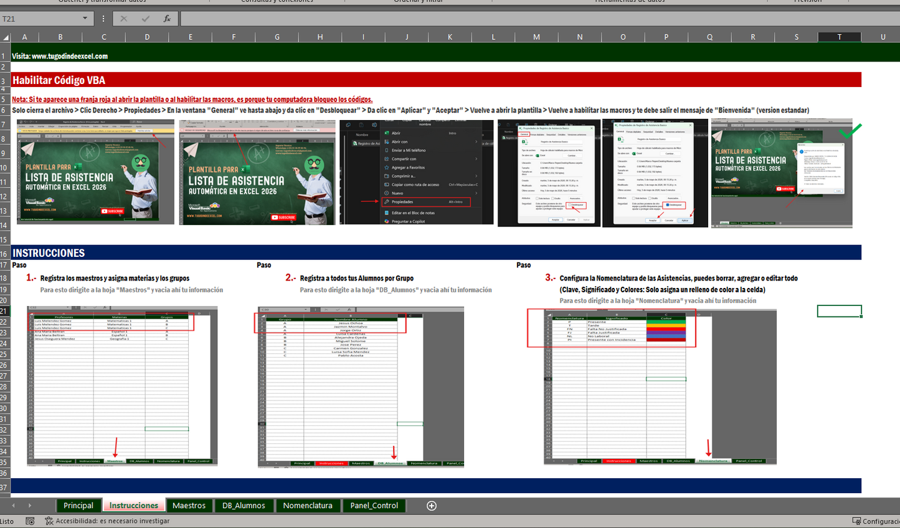900x528 pixels.
Task: Select the DB_Alumnos sheet example screenshot
Action: tap(361, 386)
